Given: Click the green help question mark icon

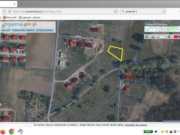Looking at the screenshot, I should coord(169,37).
